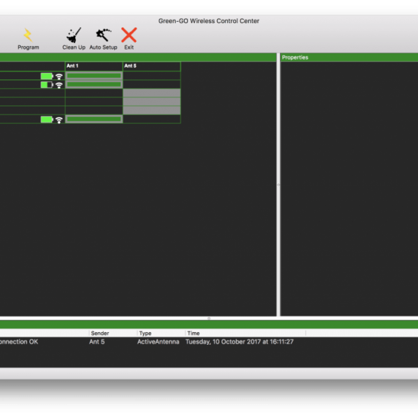Image resolution: width=418 pixels, height=418 pixels.
Task: Click the wifi icon beside the half-charged battery
Action: [x=59, y=85]
